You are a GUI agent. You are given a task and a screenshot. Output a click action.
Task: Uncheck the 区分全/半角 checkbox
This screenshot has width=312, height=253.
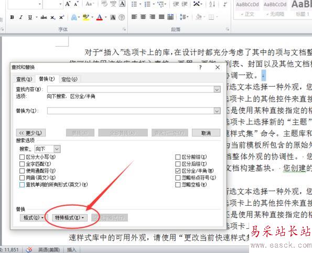coord(178,171)
